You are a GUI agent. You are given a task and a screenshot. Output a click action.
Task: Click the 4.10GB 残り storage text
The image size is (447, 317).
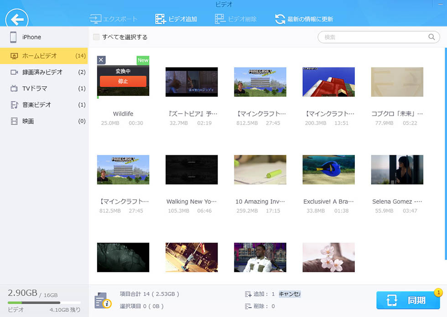pos(65,310)
